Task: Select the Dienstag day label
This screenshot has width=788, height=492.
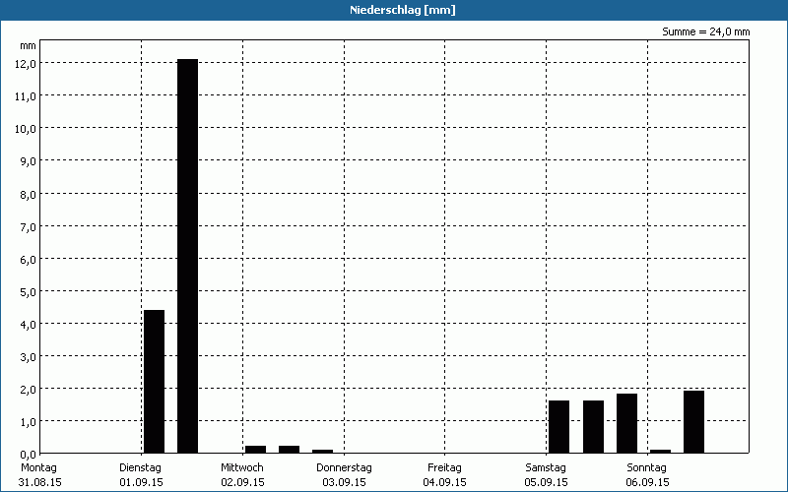Action: click(x=140, y=468)
